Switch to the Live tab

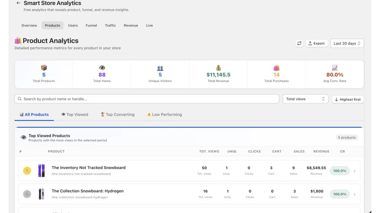tap(149, 26)
